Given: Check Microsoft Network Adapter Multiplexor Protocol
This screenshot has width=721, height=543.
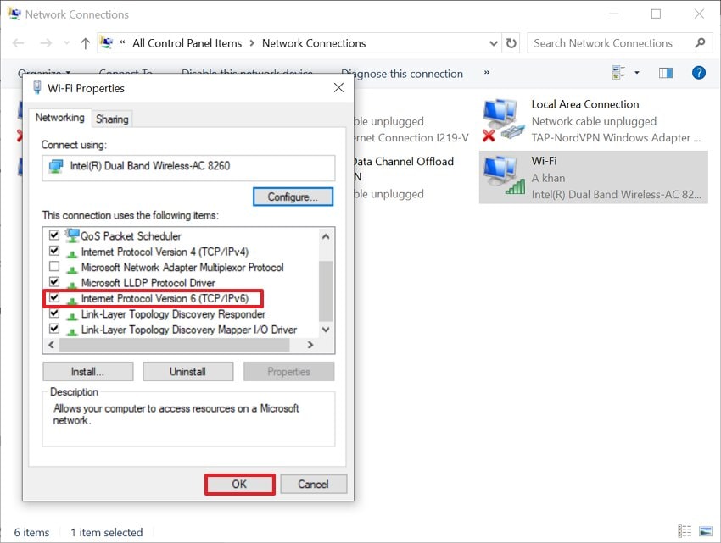Looking at the screenshot, I should click(x=54, y=267).
